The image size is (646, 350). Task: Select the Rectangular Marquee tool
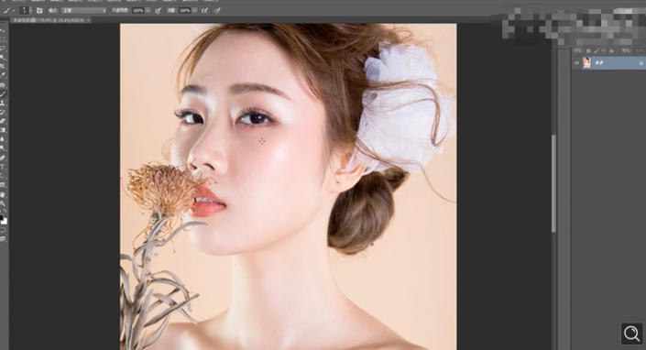3,39
